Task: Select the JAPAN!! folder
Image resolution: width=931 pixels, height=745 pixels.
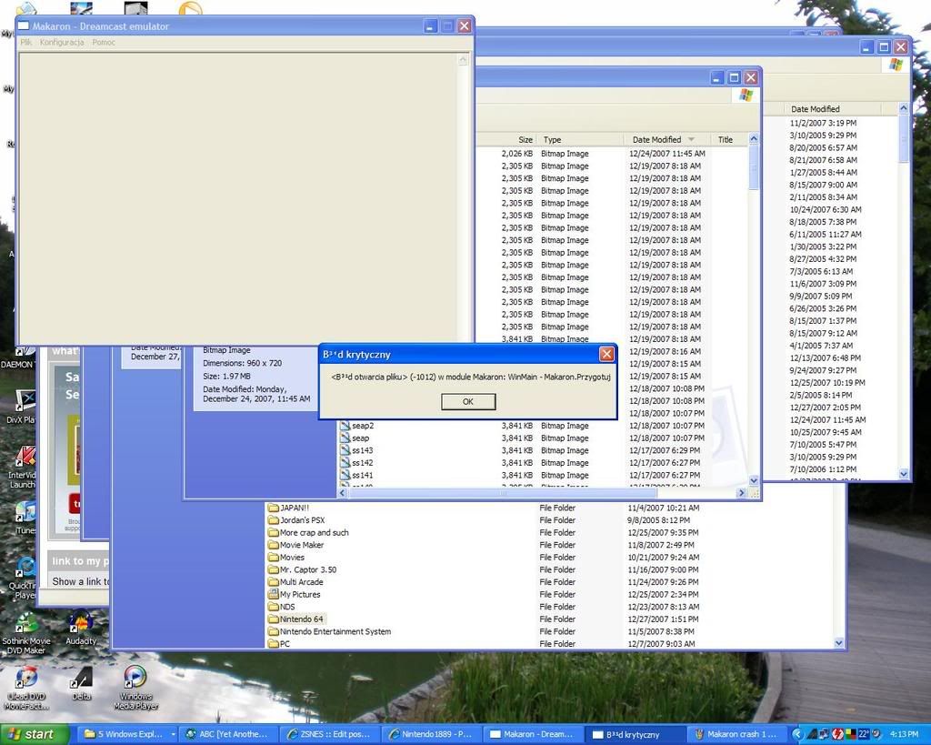Action: [288, 508]
